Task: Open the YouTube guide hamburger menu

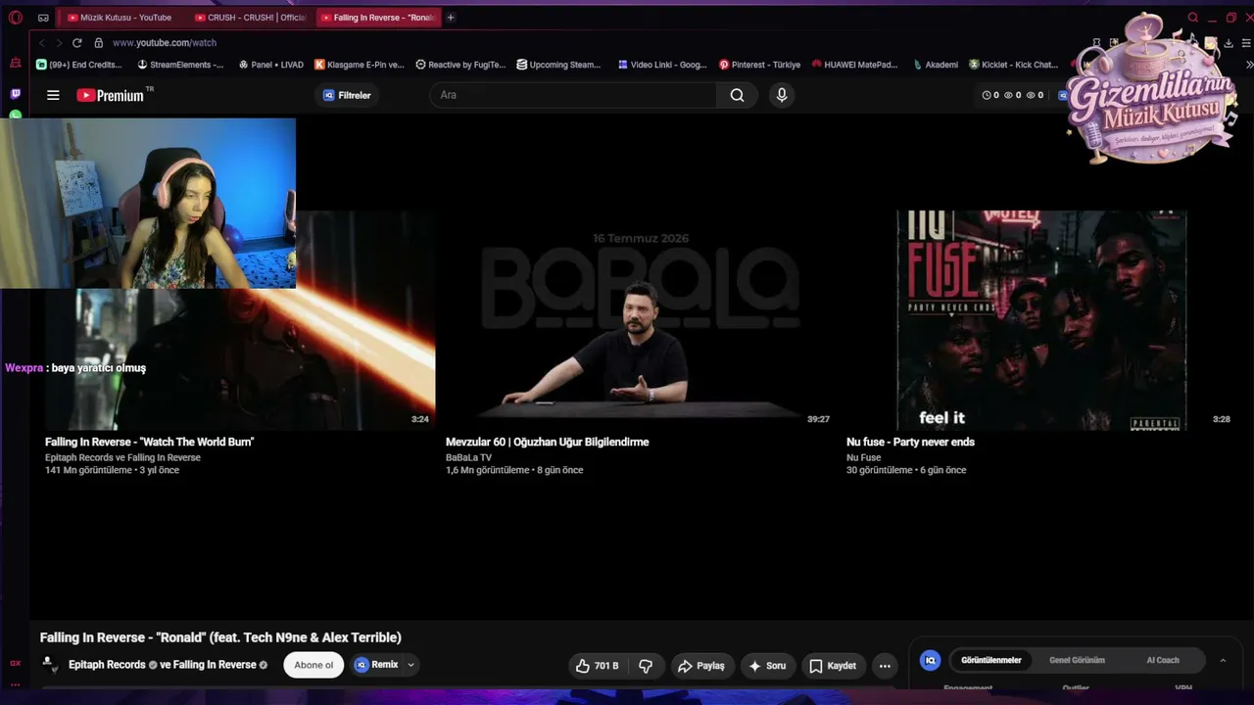Action: pyautogui.click(x=53, y=95)
